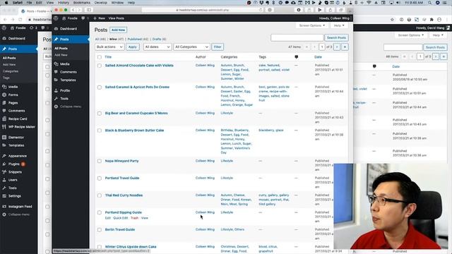
Task: Open Snippets in back window sidebar
Action: pos(15,172)
